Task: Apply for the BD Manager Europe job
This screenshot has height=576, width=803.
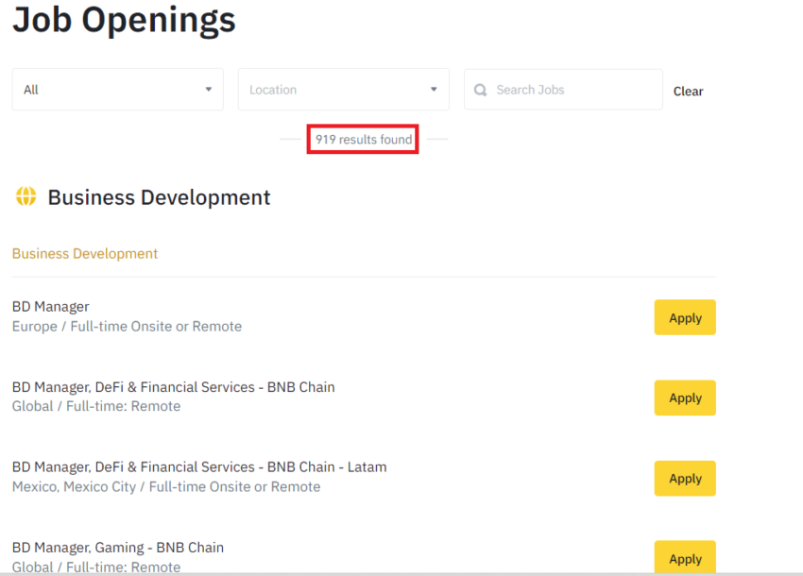Action: click(x=685, y=317)
